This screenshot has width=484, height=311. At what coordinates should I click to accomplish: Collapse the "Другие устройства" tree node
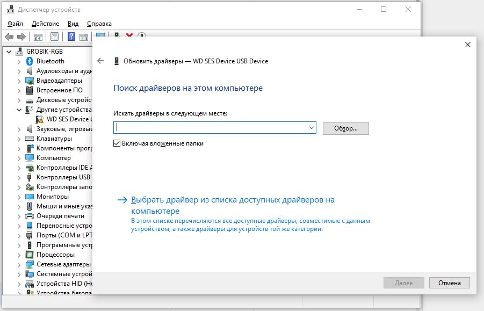pos(19,110)
